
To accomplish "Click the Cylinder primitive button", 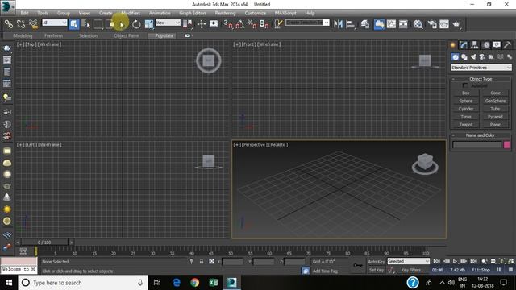I will click(466, 110).
